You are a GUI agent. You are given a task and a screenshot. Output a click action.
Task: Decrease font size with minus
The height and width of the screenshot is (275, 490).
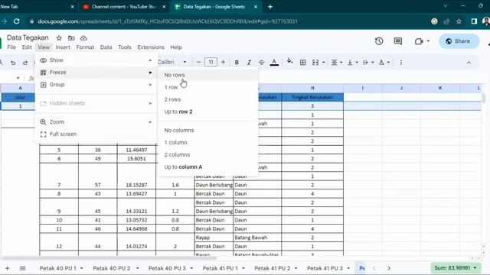tap(198, 63)
